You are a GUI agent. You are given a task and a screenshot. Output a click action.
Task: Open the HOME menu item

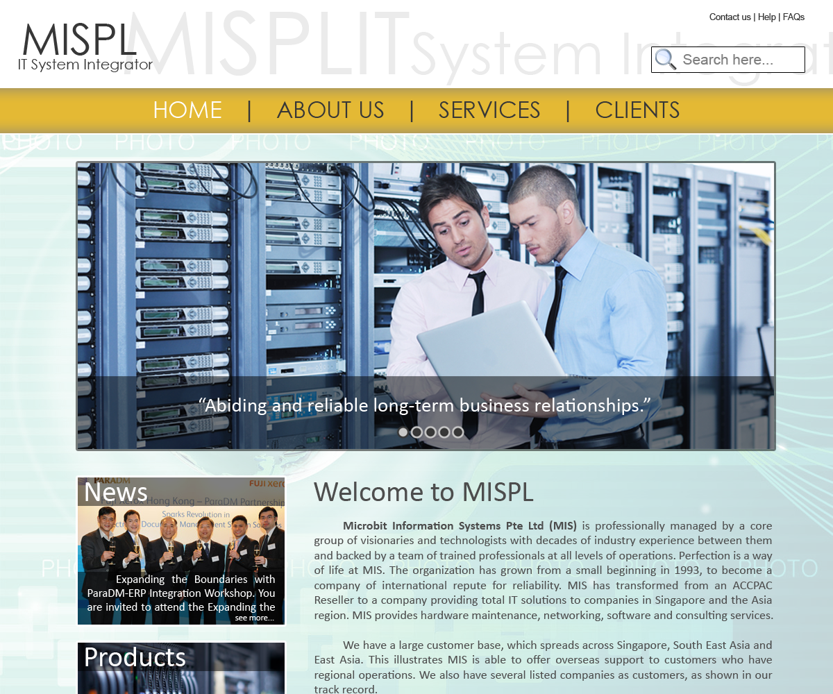point(187,110)
